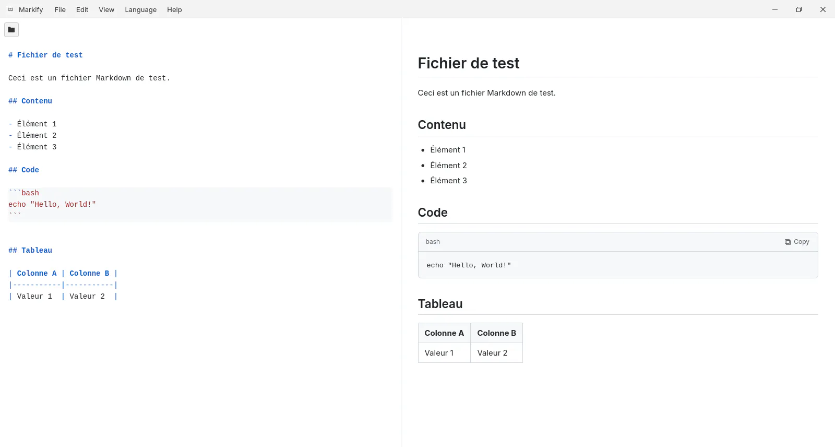Click the 'Code' preview heading

433,213
